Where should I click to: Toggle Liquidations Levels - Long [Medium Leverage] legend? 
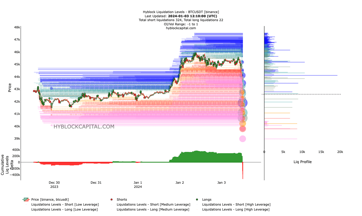[153, 209]
